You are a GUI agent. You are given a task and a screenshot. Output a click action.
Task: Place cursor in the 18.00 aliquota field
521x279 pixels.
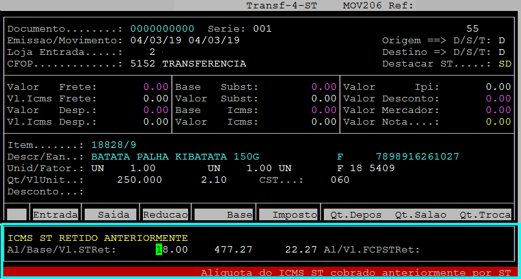[171, 249]
